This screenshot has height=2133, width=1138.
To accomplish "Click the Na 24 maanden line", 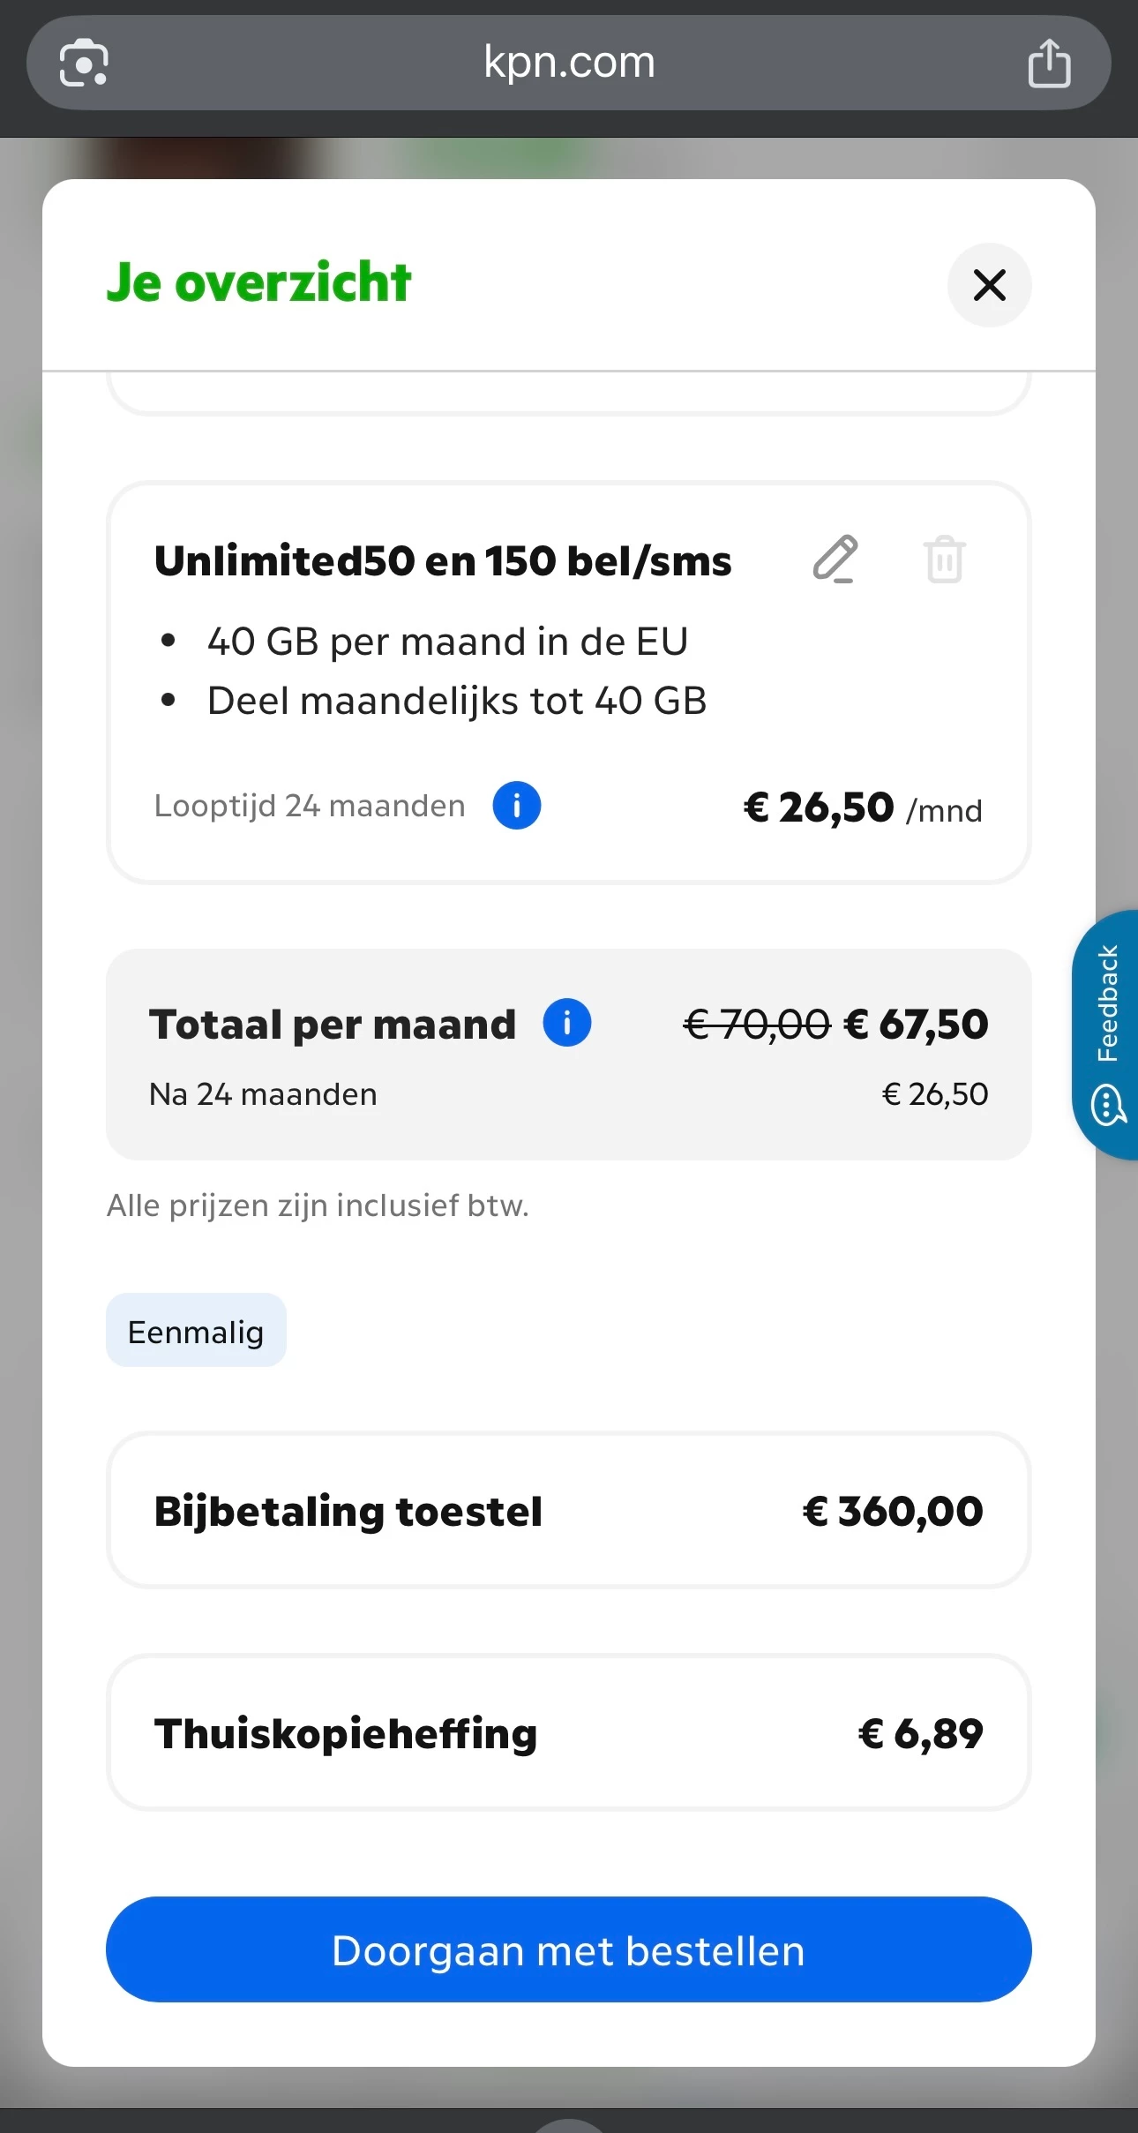I will coord(263,1094).
